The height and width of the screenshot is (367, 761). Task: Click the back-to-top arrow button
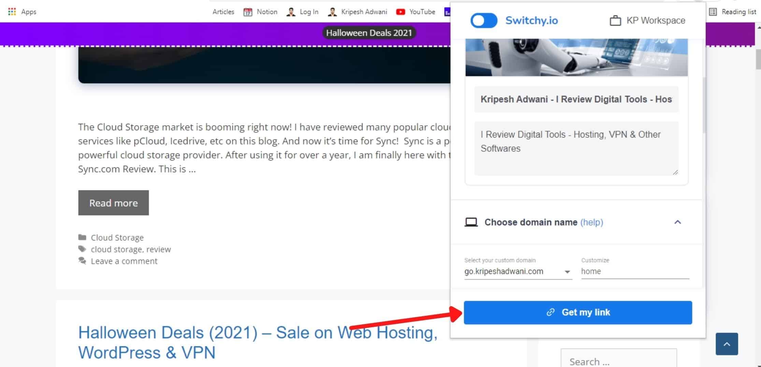click(x=727, y=344)
